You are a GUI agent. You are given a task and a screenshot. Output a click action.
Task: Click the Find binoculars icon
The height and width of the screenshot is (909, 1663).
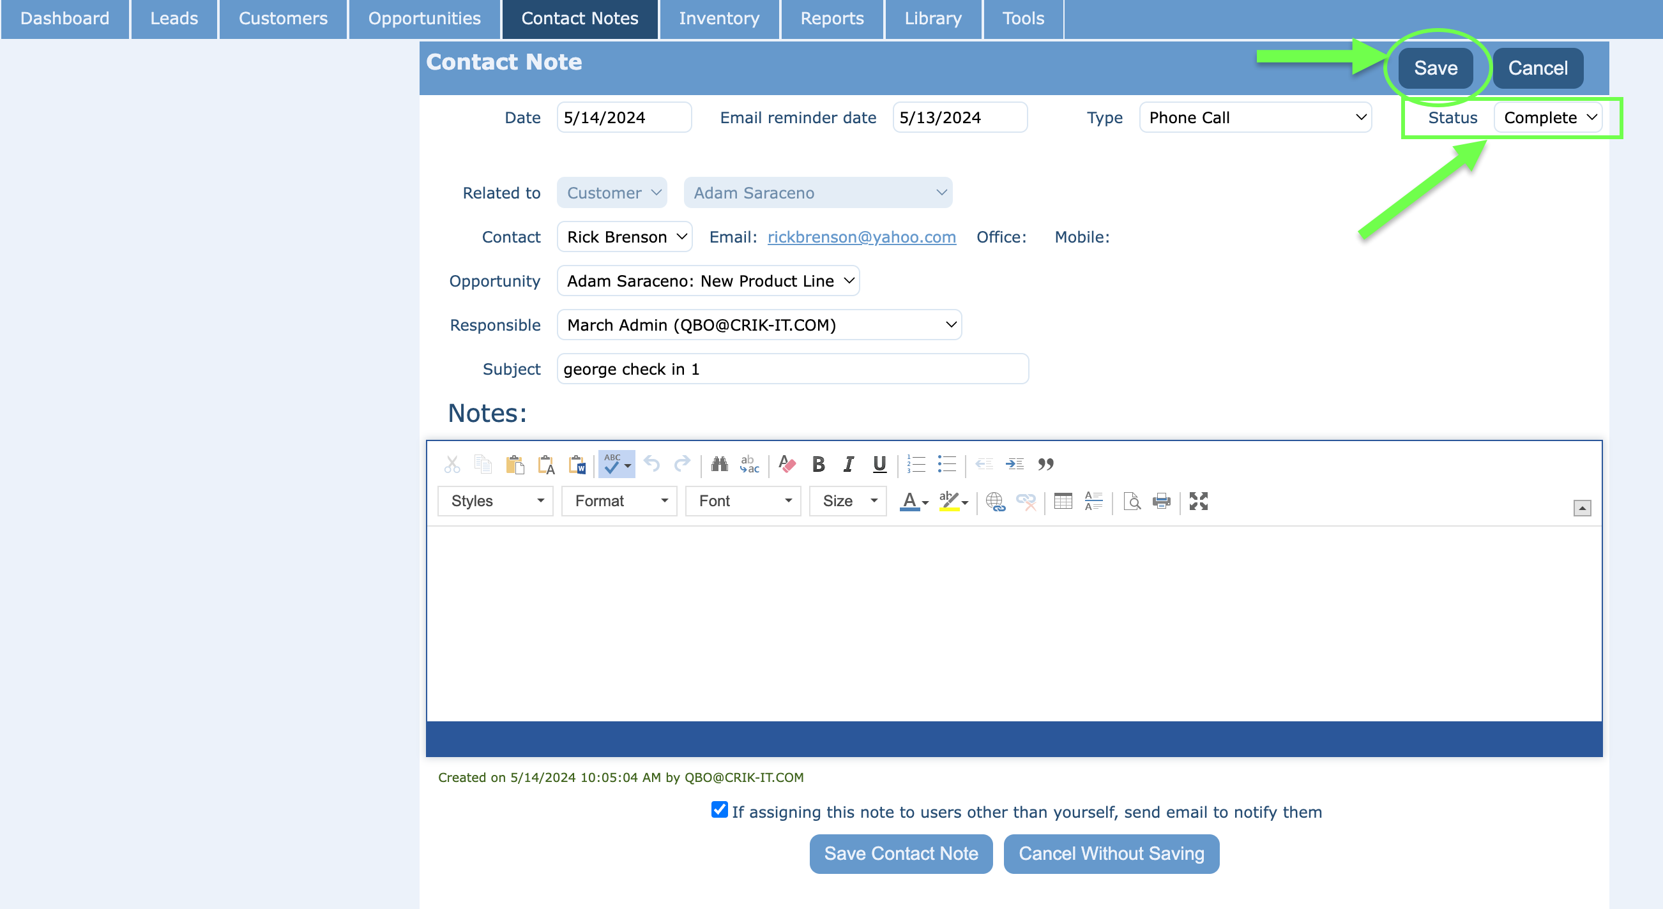tap(719, 465)
